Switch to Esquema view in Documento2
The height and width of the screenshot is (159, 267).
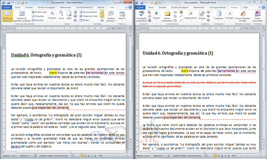point(38,16)
